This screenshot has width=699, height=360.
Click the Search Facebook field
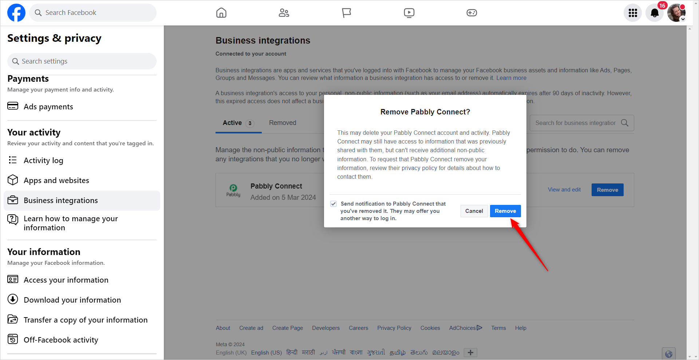[x=93, y=13]
